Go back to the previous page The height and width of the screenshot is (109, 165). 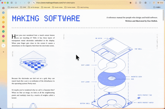(21, 3)
